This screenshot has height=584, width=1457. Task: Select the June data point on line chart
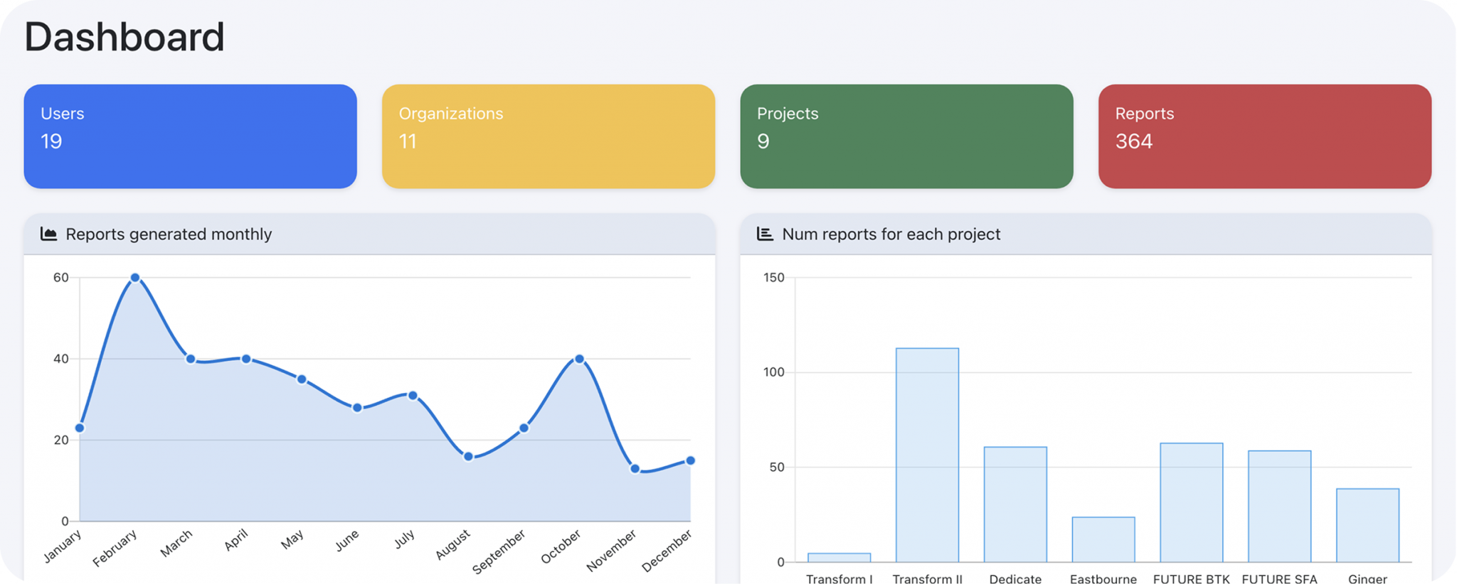(x=357, y=408)
